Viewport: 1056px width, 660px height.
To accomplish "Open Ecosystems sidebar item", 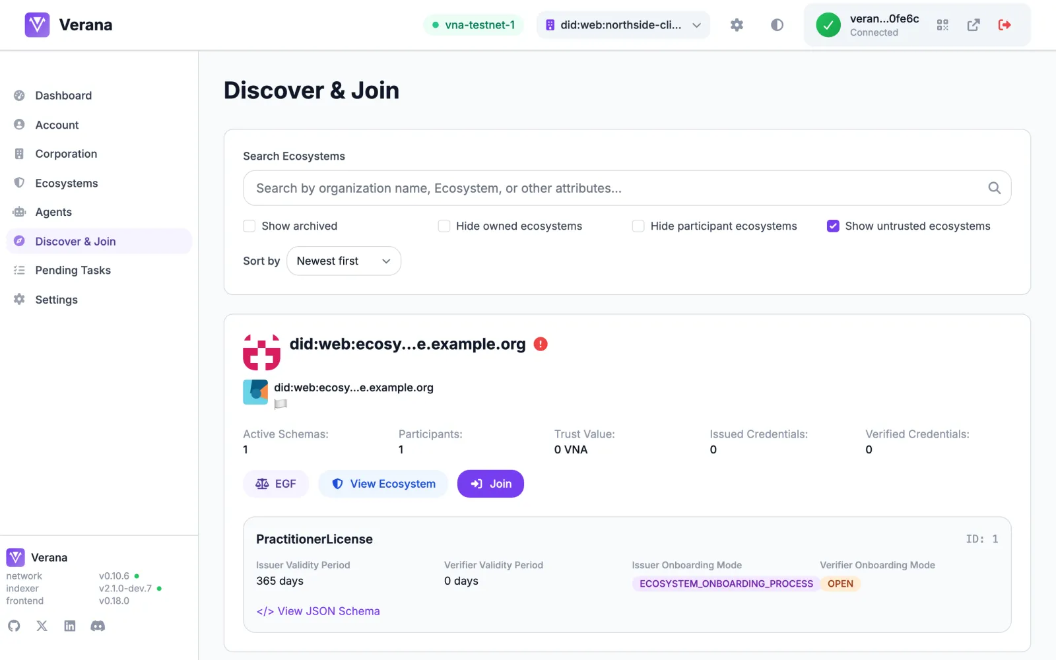I will click(x=99, y=183).
